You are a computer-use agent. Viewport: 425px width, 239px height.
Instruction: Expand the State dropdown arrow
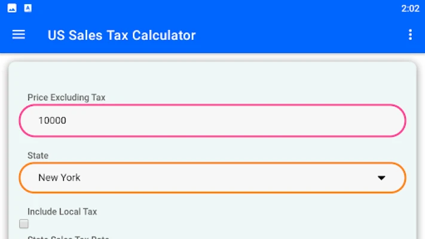(x=381, y=178)
